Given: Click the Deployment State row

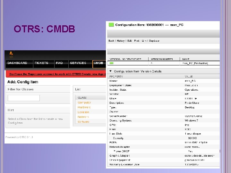Looking at the screenshot, I should tap(164, 85).
